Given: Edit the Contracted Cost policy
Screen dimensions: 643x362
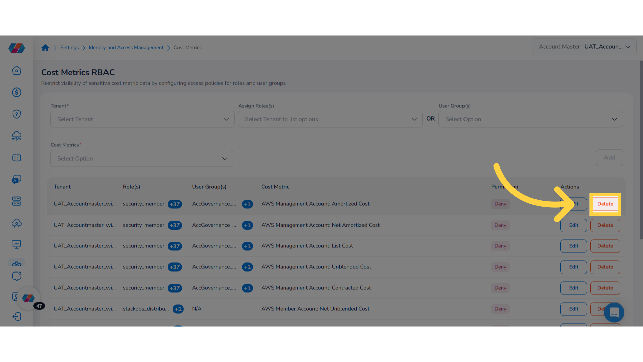Looking at the screenshot, I should [x=573, y=288].
